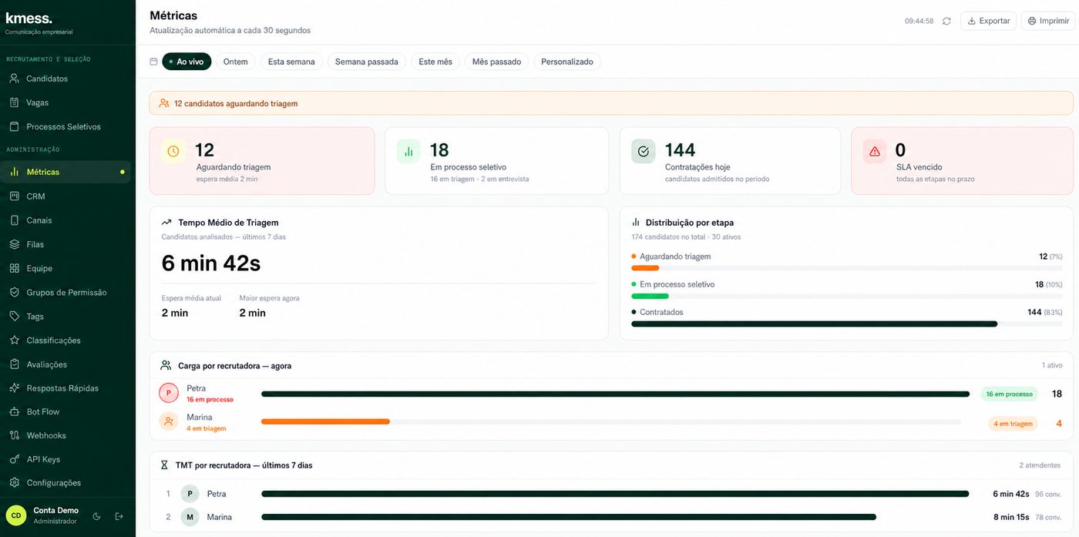Click the Grupos de Permissão shield icon
The height and width of the screenshot is (537, 1079).
pyautogui.click(x=14, y=292)
